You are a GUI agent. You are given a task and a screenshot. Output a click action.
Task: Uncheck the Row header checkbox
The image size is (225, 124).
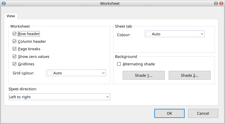(15, 34)
